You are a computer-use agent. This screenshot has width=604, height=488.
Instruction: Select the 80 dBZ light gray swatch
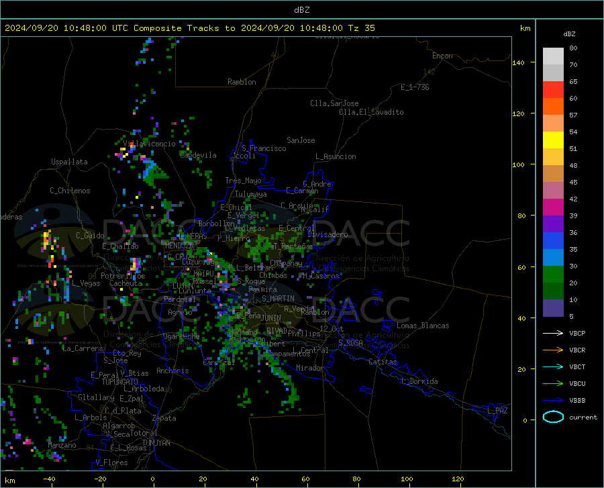pyautogui.click(x=553, y=56)
